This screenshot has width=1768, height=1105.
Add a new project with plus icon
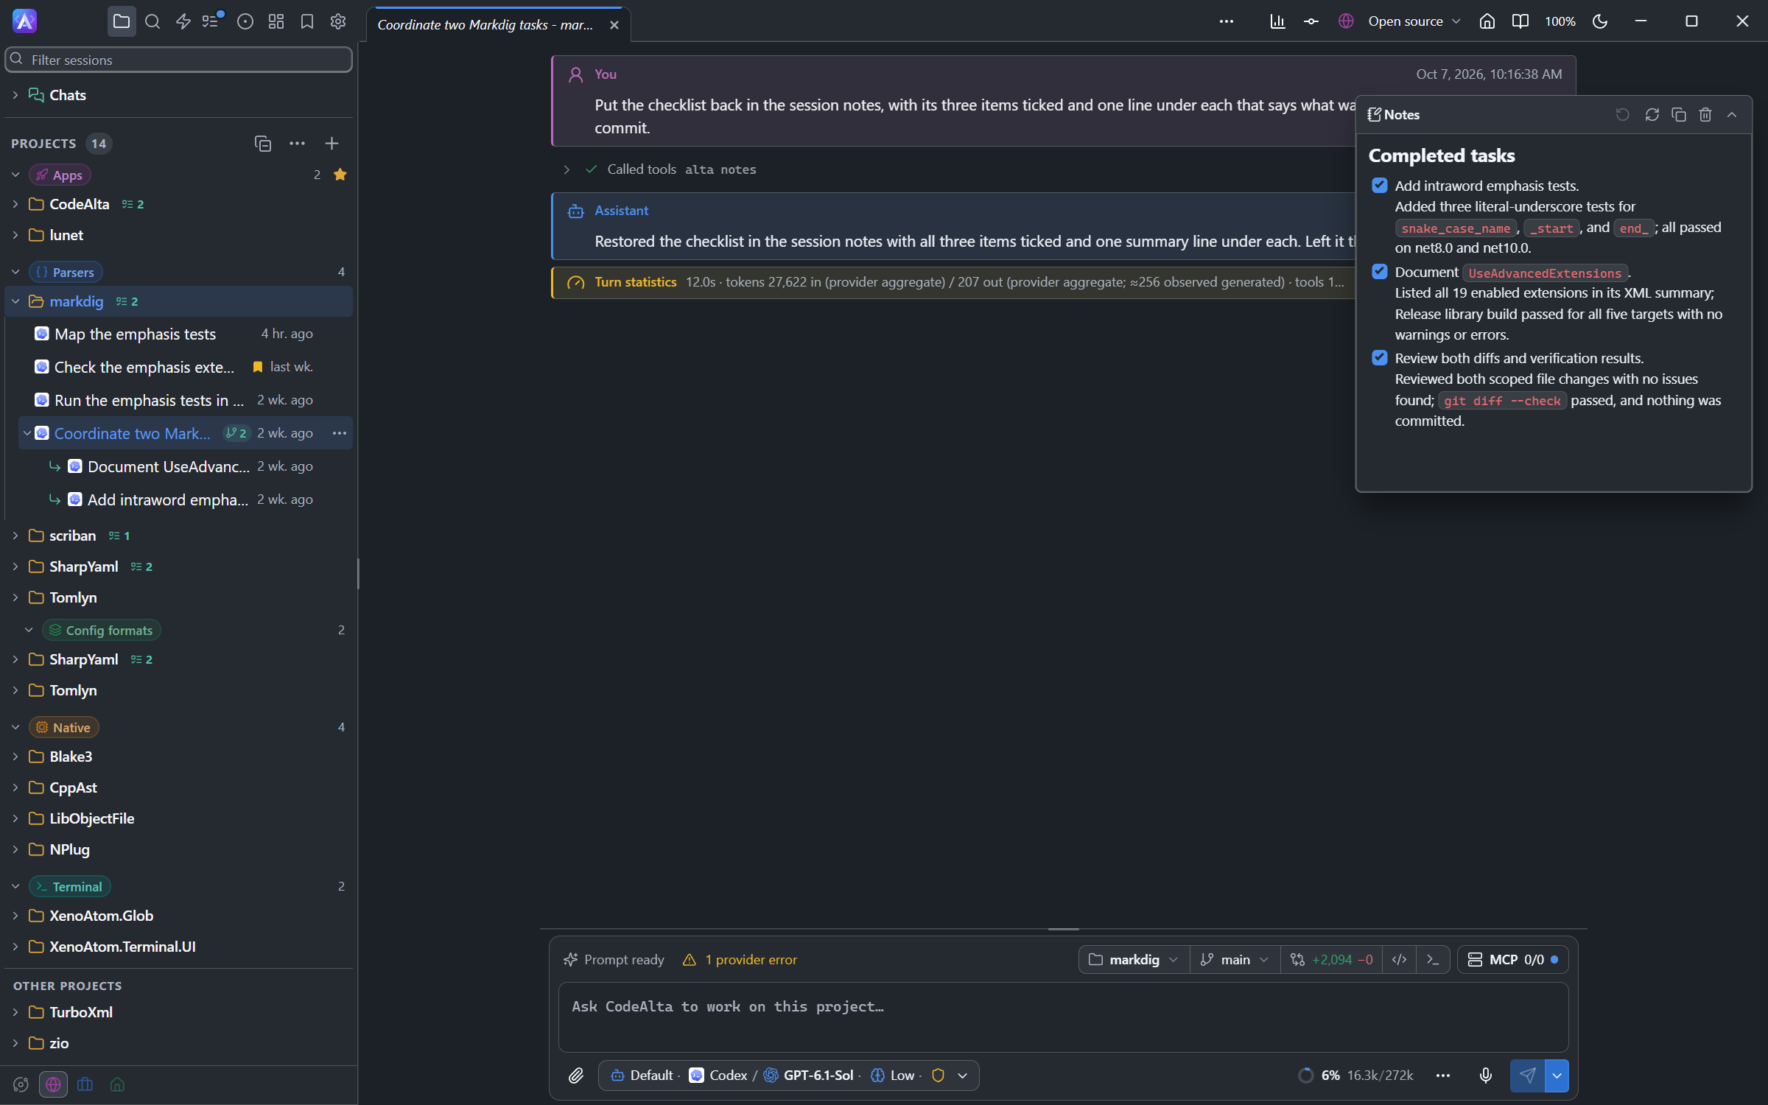[x=331, y=144]
